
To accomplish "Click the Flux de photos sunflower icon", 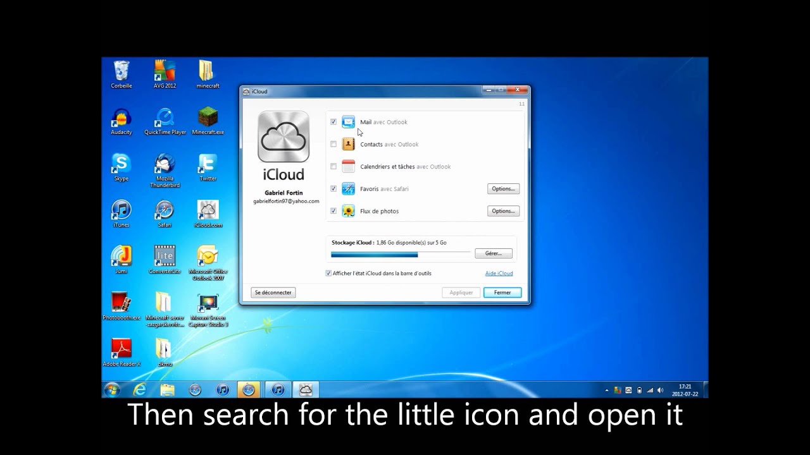I will pos(349,210).
